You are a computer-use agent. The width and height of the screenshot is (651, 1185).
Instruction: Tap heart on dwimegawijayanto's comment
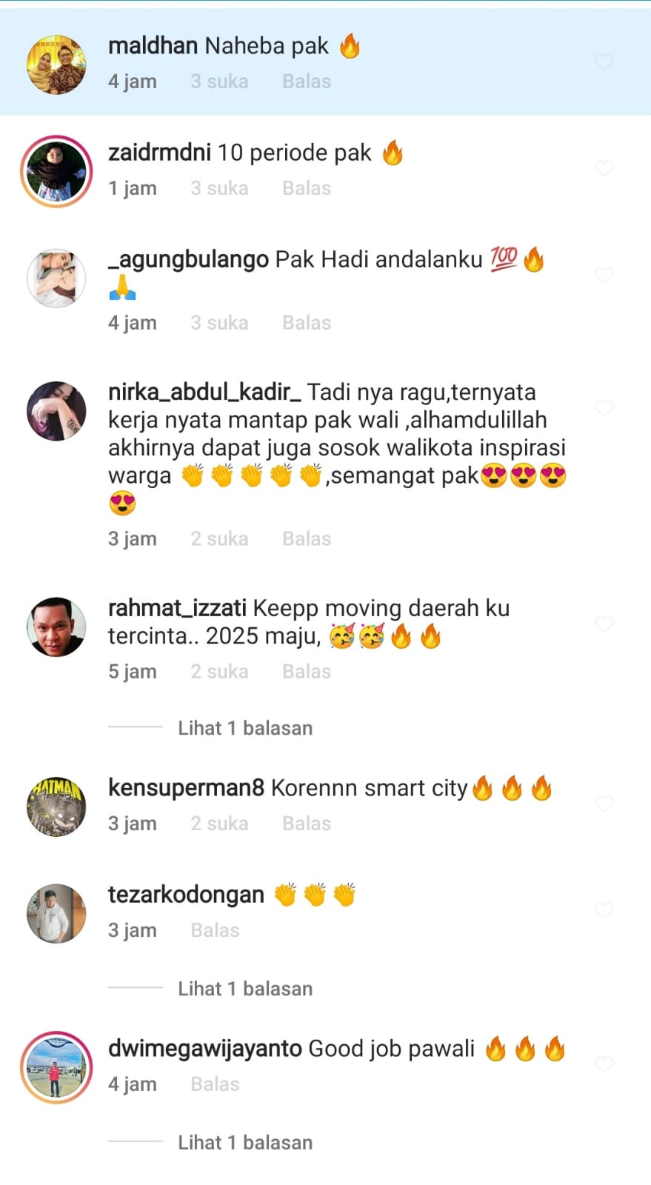pyautogui.click(x=604, y=1064)
